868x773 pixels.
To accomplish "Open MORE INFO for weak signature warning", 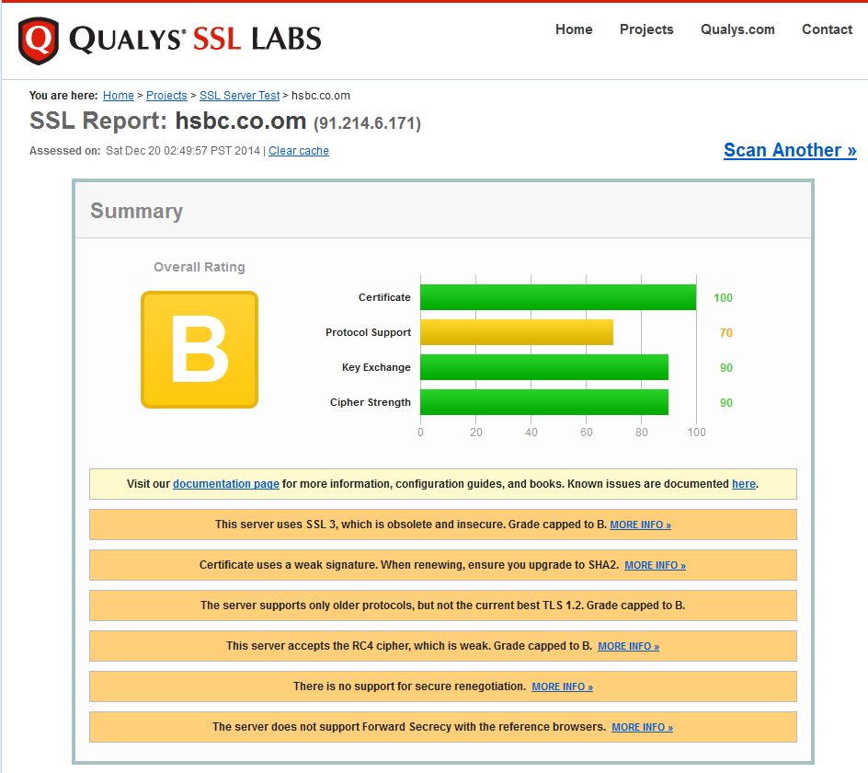I will [655, 565].
